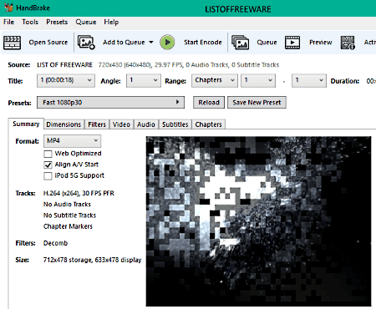This screenshot has width=376, height=309.
Task: Click the video preview image
Action: [258, 221]
